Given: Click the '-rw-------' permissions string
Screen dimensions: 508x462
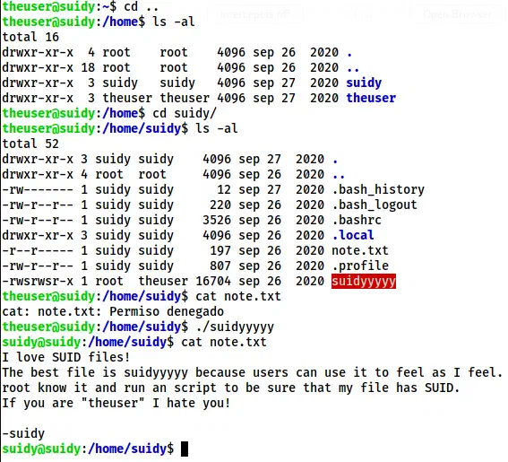Looking at the screenshot, I should click(38, 189).
